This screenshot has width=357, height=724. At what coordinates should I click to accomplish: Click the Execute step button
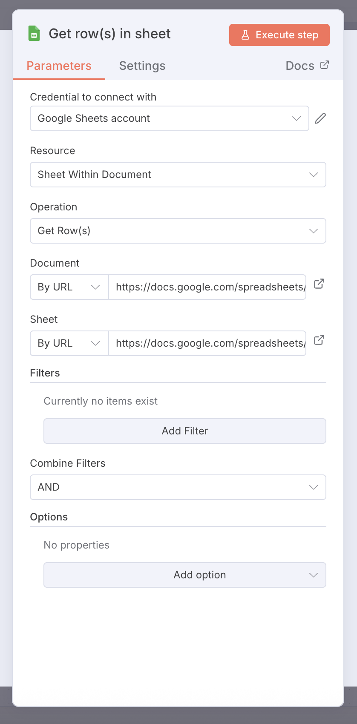tap(279, 35)
